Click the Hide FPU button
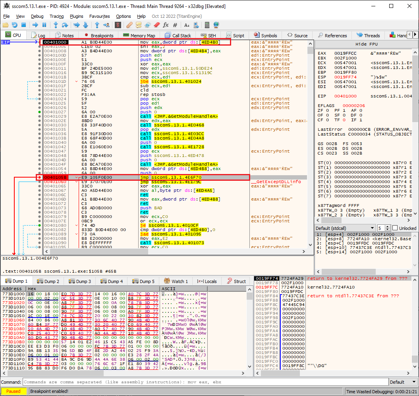This screenshot has width=419, height=396. [x=366, y=44]
